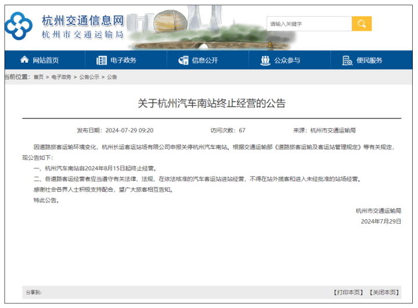Open the 公众参与 navigation menu
Image resolution: width=418 pixels, height=308 pixels.
[287, 60]
